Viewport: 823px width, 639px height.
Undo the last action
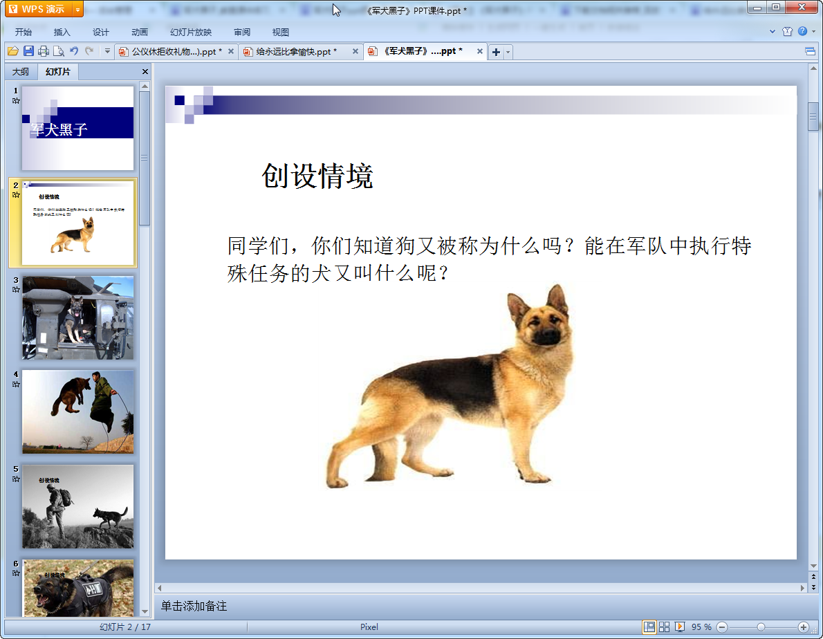(74, 51)
